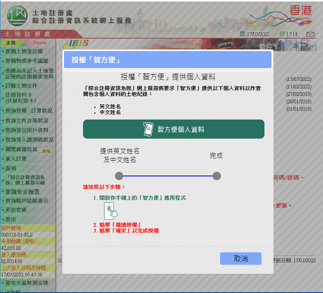The width and height of the screenshot is (323, 293).
Task: Click the clock icon beside 17:18
Action: pos(282,34)
